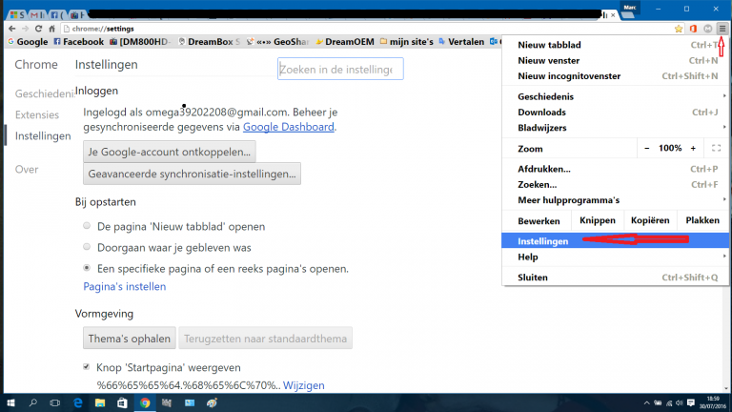The height and width of the screenshot is (412, 732).
Task: Choose Nieuw incognitovenster from menu
Action: pyautogui.click(x=569, y=75)
